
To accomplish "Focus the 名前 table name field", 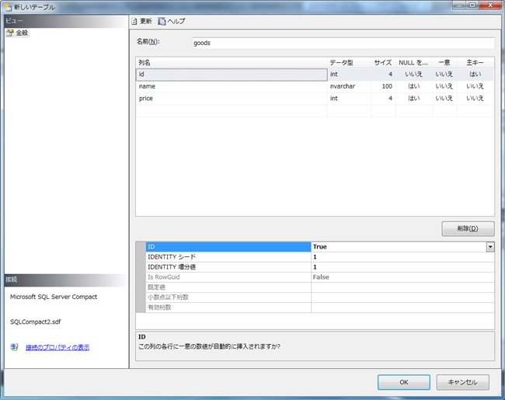I will point(343,43).
